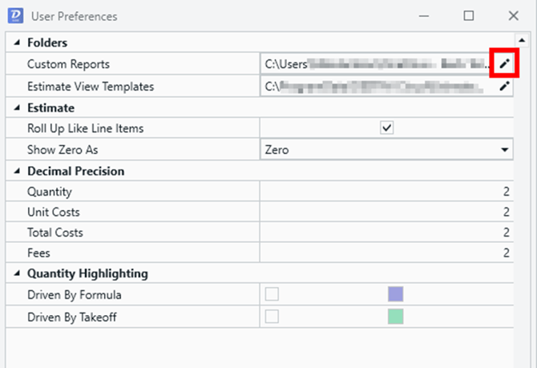Viewport: 537px width, 368px height.
Task: Click the Estimate View Templates pencil icon
Action: click(x=505, y=86)
